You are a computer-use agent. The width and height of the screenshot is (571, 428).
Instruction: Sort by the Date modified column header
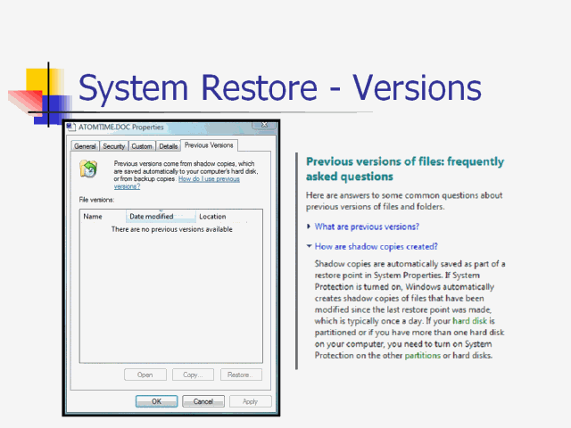tap(152, 216)
